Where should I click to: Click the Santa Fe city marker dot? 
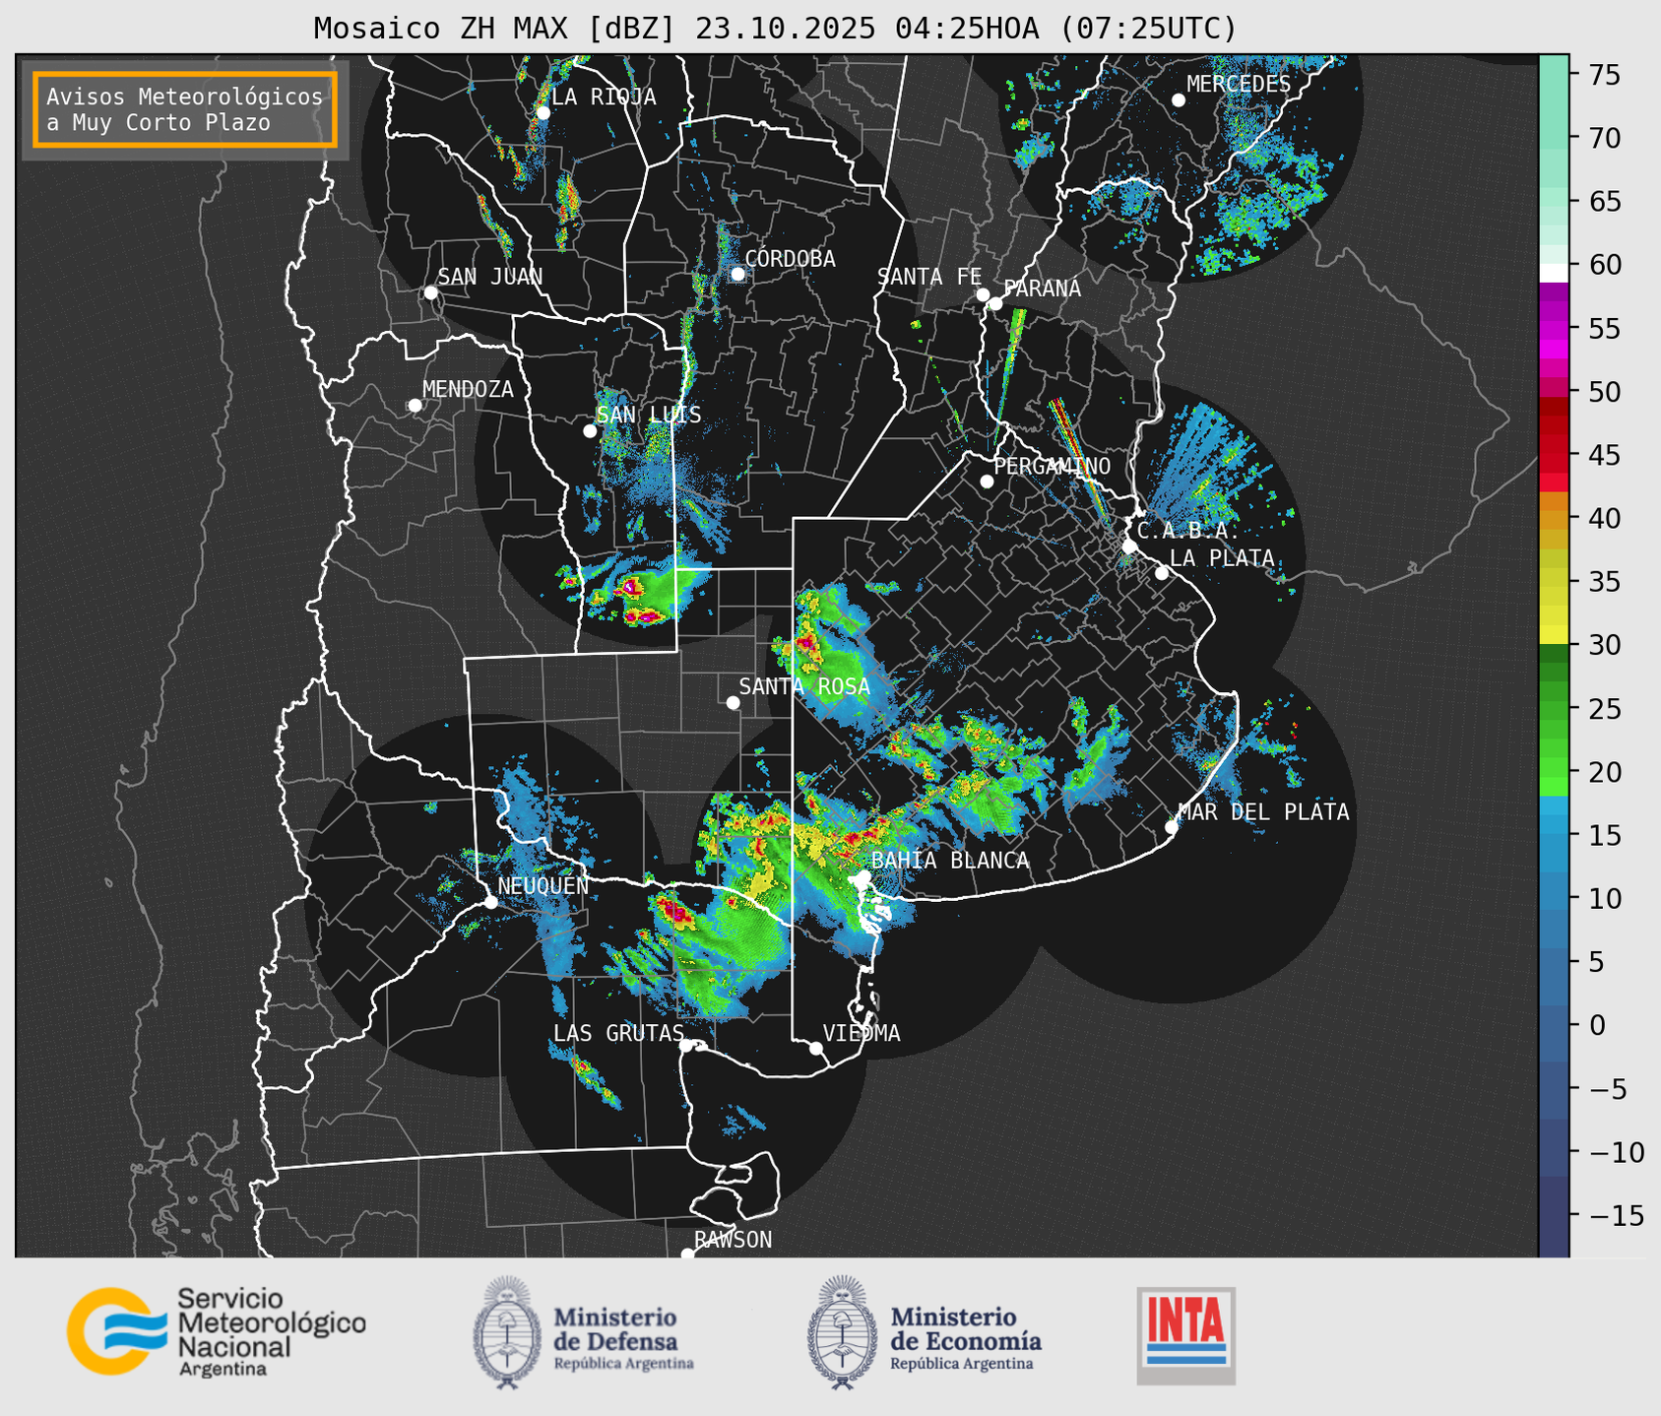click(x=983, y=294)
